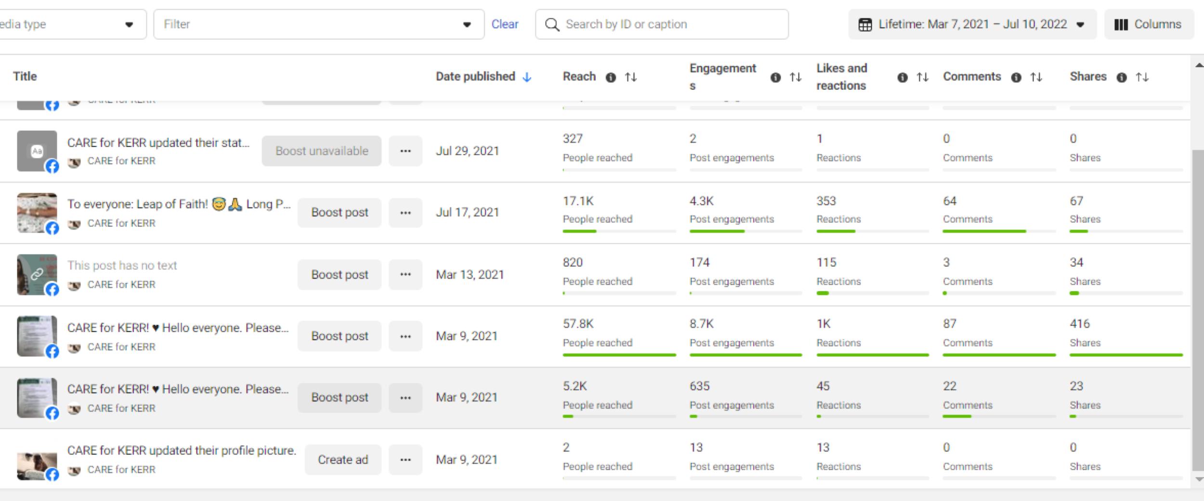Click the Reach info icon

coord(611,77)
